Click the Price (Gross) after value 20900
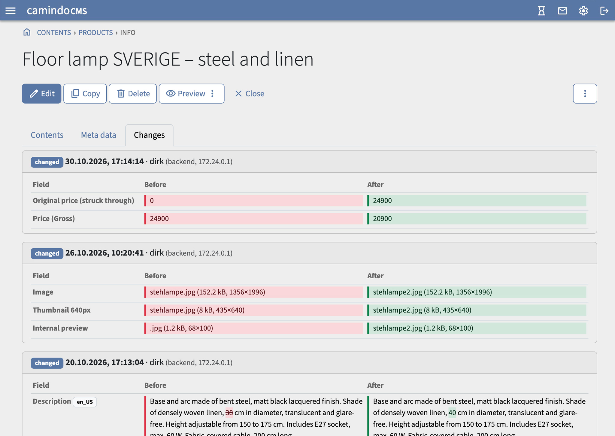The height and width of the screenshot is (436, 615). [x=477, y=219]
